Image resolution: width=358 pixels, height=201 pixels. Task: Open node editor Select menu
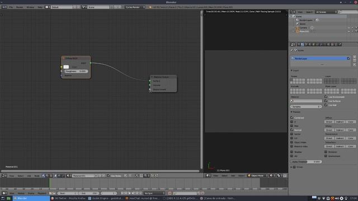pyautogui.click(x=21, y=176)
